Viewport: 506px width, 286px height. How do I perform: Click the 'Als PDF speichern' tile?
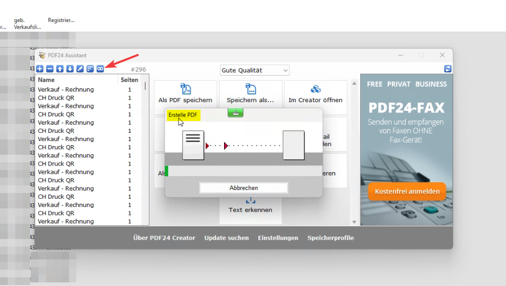click(185, 95)
